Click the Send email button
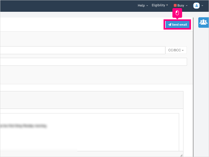The image size is (209, 157). (x=177, y=25)
